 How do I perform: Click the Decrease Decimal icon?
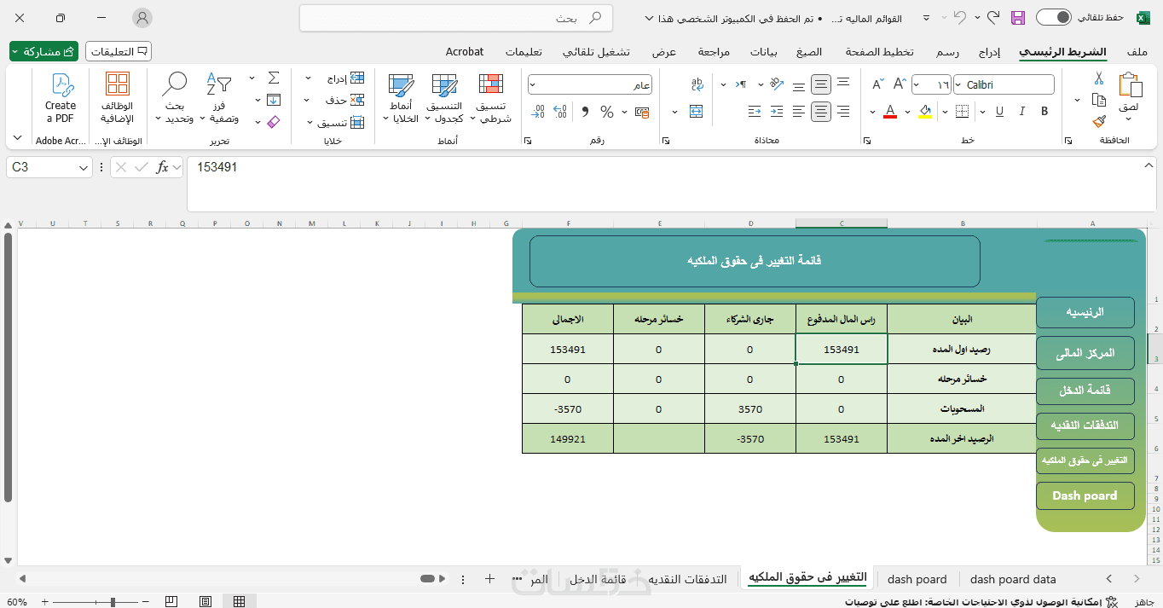point(538,112)
